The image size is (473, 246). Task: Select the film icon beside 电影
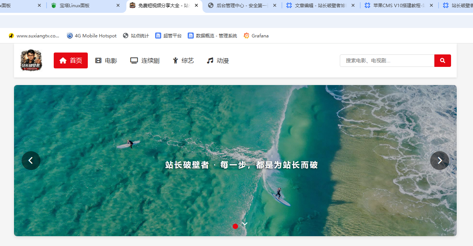point(98,60)
